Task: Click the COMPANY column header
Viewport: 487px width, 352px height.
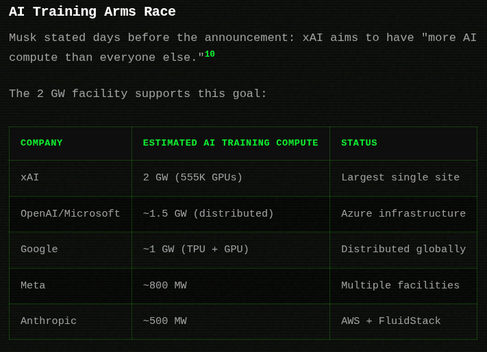Action: pos(42,143)
